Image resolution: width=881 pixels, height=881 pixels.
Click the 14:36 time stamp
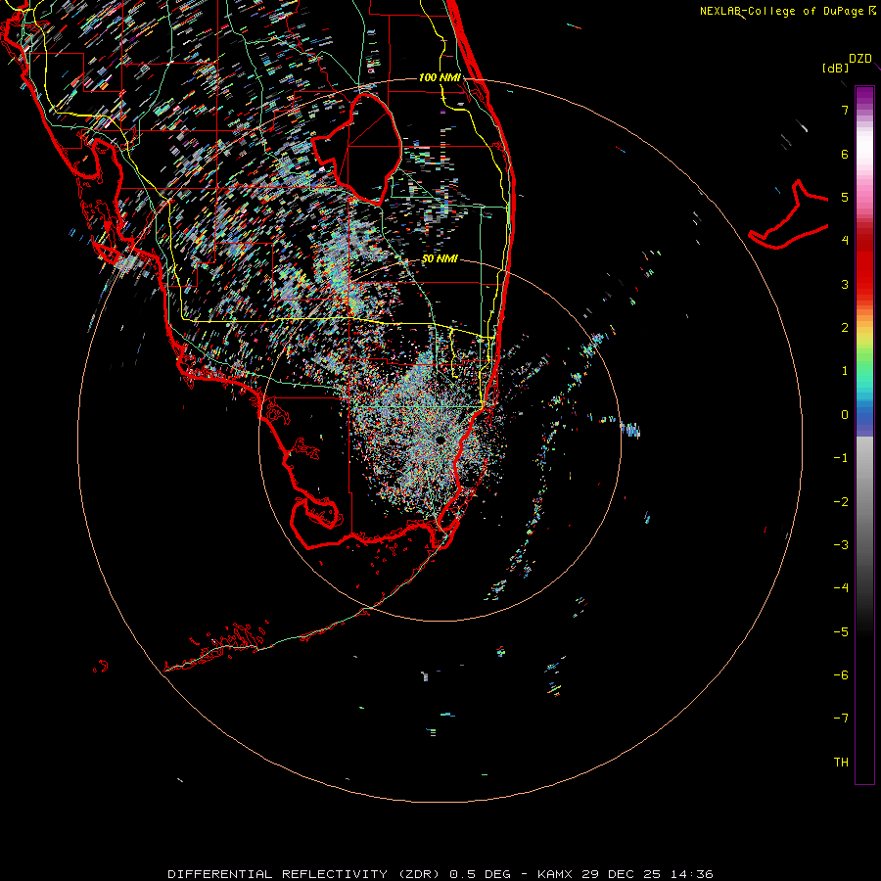coord(692,874)
